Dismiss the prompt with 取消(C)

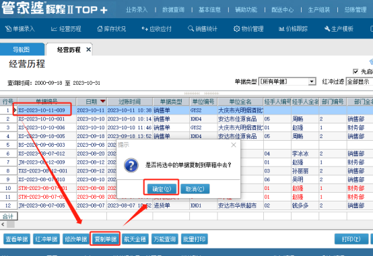point(195,189)
